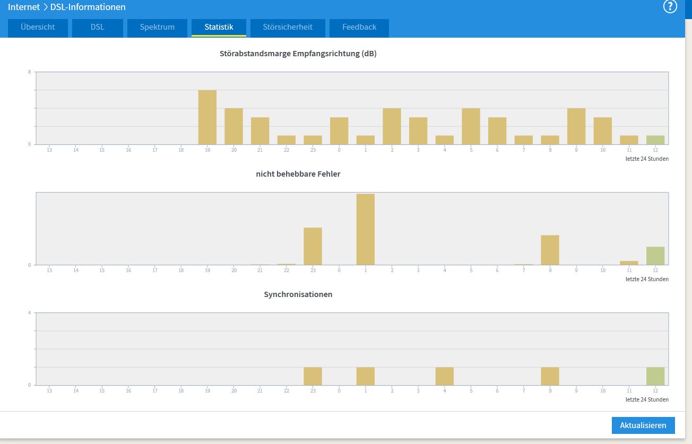Click hour 5 bar in Störabstandsmarge chart
692x444 pixels.
471,126
